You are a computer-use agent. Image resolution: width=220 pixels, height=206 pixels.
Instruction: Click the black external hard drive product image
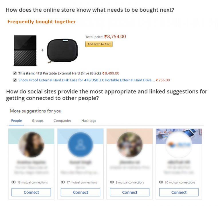25,51
